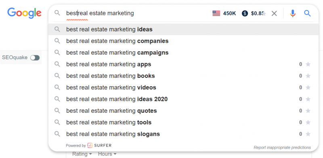Select suggestion 'best real estate marketing ideas'
This screenshot has width=323, height=158.
183,29
